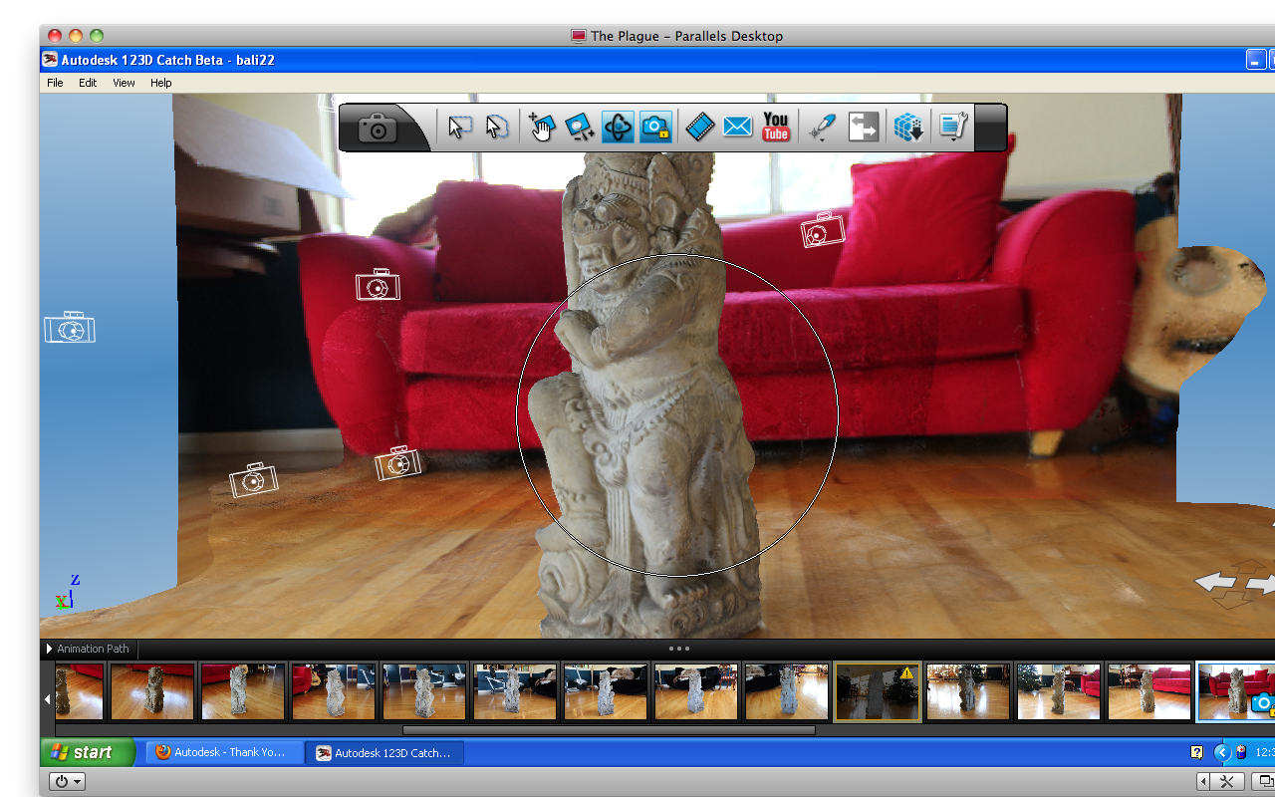Open the File menu
The image size is (1275, 797).
(55, 83)
